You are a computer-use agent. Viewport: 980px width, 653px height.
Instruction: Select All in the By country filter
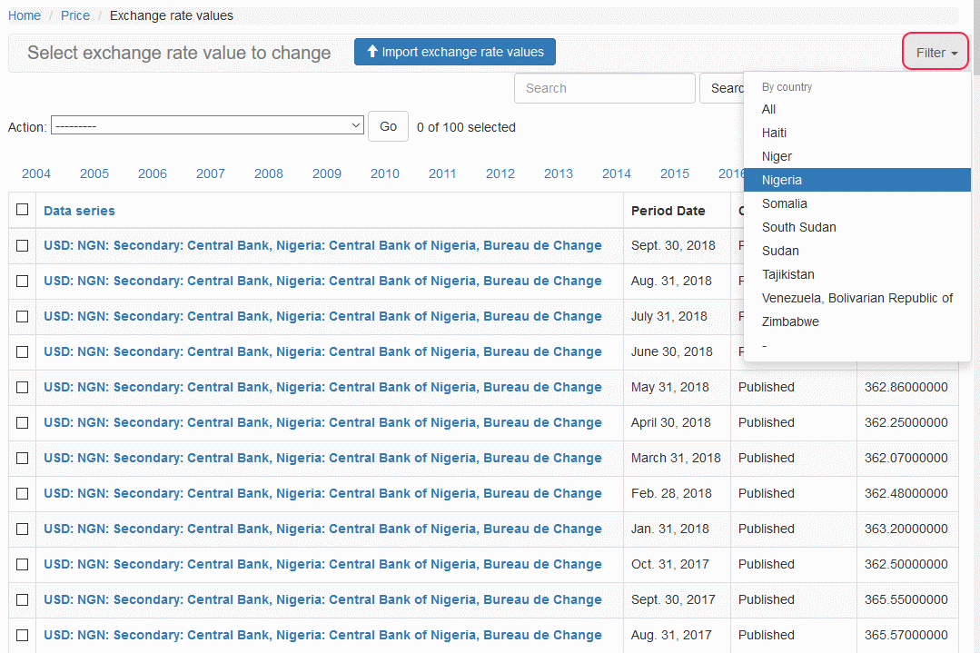pos(768,109)
